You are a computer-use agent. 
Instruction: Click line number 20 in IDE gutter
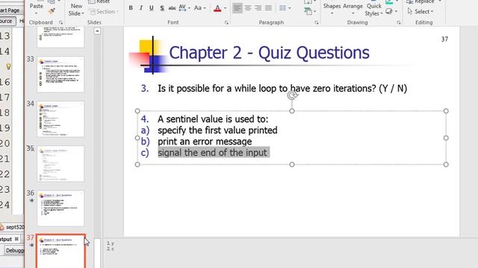click(x=5, y=144)
